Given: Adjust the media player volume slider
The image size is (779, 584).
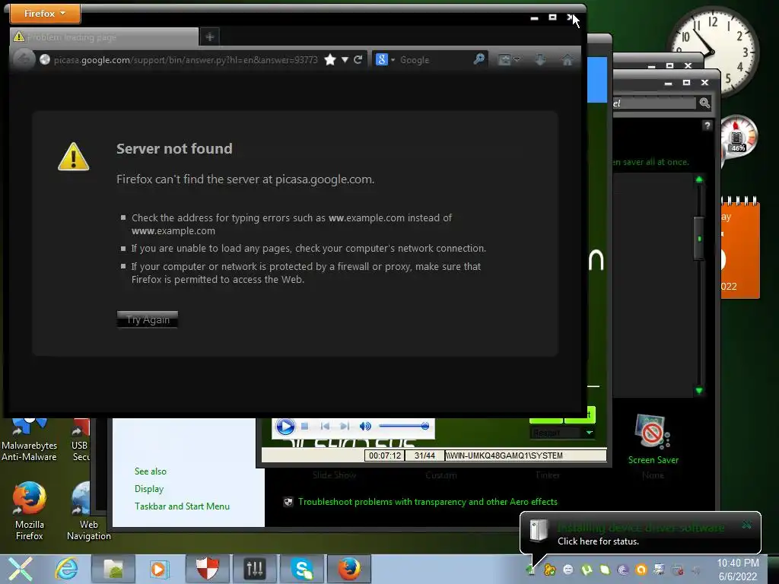Looking at the screenshot, I should point(404,426).
